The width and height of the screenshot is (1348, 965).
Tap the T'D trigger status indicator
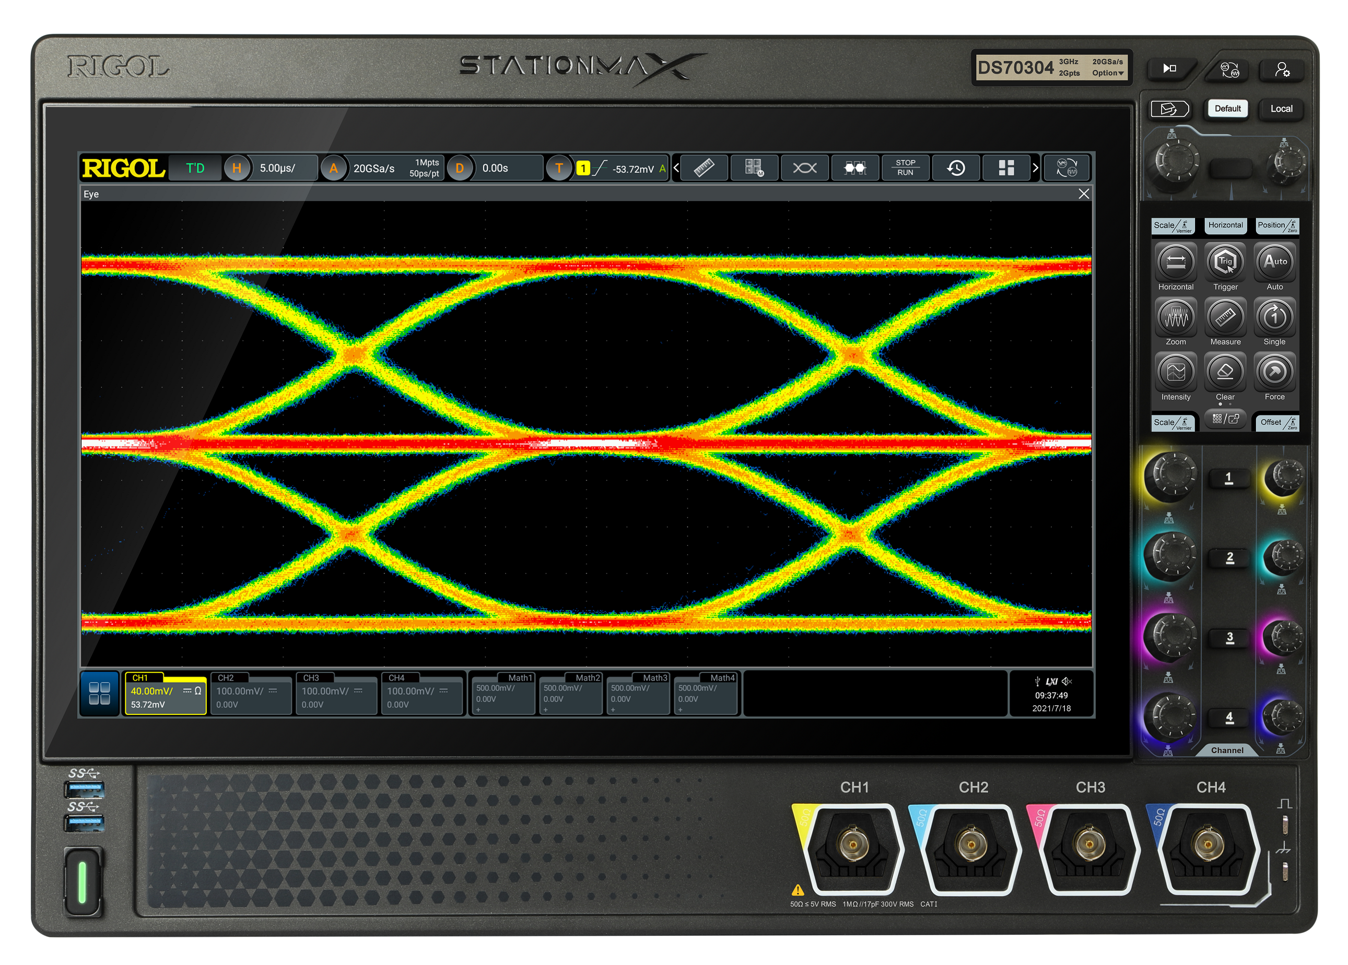point(195,168)
